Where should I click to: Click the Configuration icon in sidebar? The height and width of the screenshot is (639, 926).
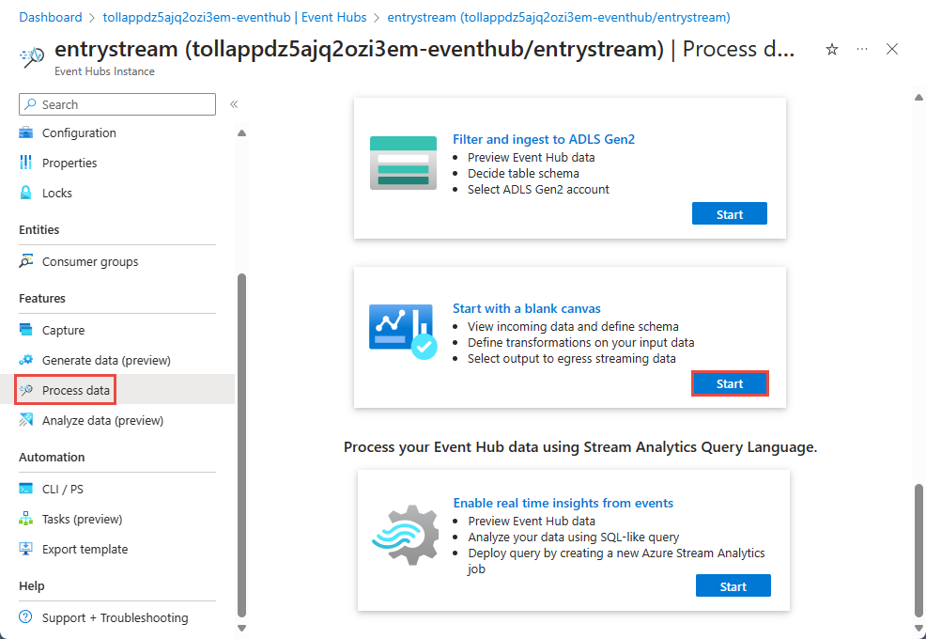[26, 133]
